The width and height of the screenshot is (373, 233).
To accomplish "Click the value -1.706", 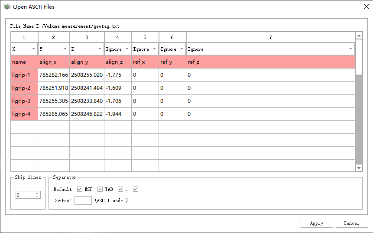I will pyautogui.click(x=118, y=101).
